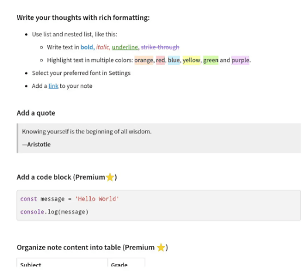The image size is (308, 277).
Task: Click the purple 'strike-through' text
Action: pyautogui.click(x=160, y=47)
